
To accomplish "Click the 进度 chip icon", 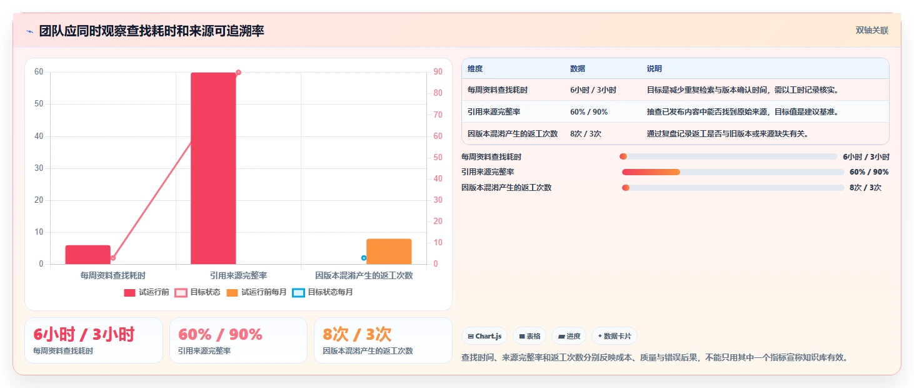I will (561, 336).
